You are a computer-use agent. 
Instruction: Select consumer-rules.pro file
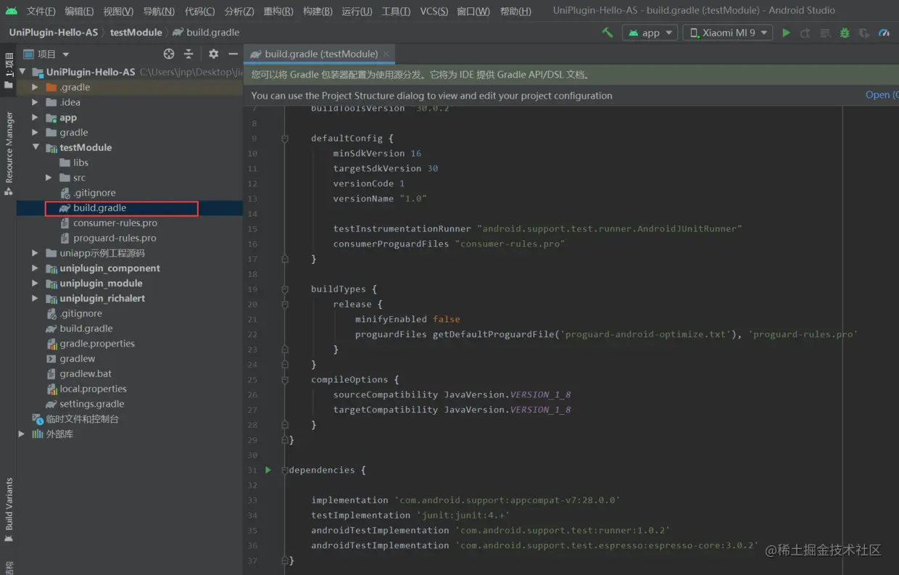115,223
